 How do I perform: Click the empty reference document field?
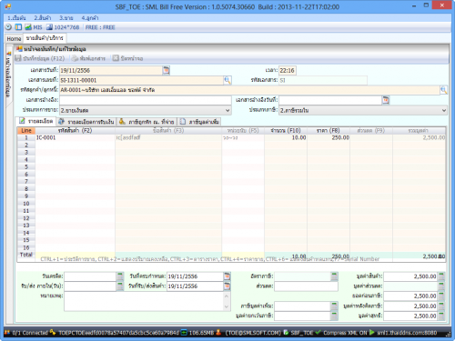point(146,100)
